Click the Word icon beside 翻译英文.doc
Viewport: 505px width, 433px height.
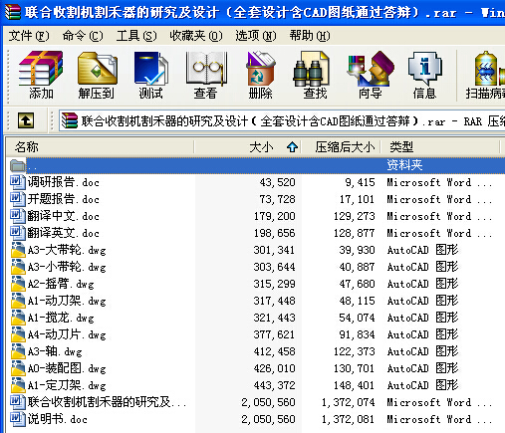click(18, 233)
